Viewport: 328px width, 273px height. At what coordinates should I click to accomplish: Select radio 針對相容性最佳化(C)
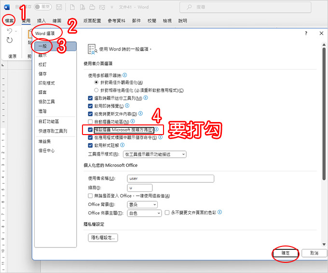pyautogui.click(x=96, y=90)
